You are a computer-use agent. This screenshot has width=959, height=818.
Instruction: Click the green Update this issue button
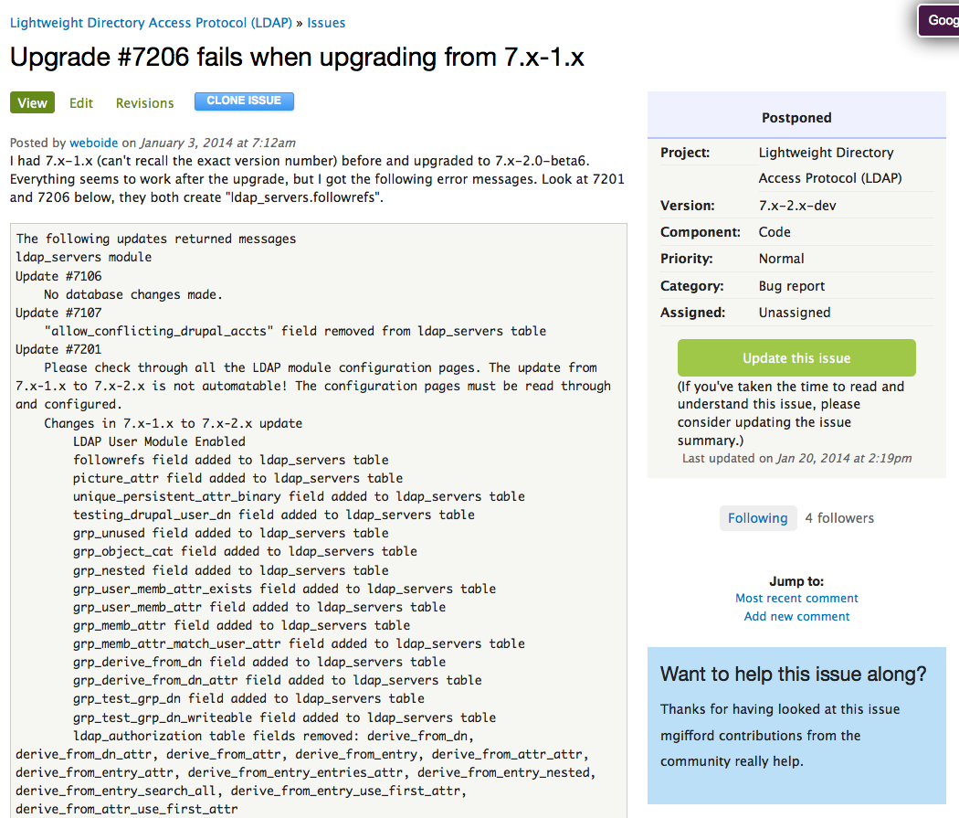[796, 357]
